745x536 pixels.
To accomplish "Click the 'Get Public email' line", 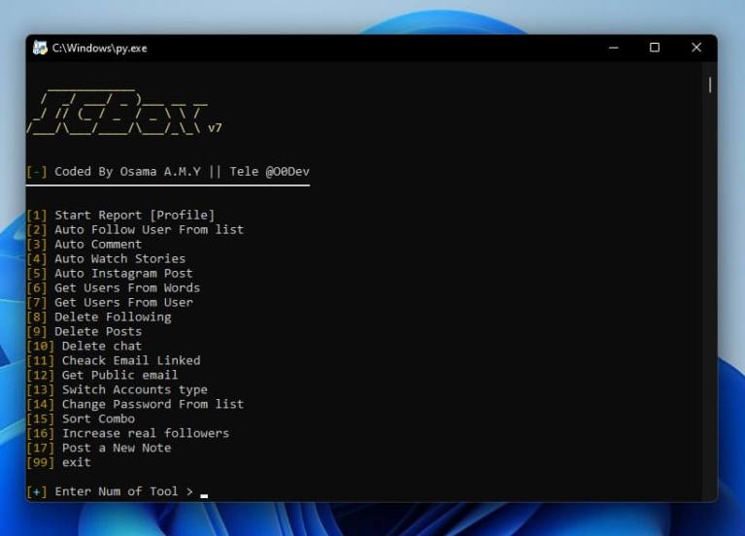I will coord(102,376).
